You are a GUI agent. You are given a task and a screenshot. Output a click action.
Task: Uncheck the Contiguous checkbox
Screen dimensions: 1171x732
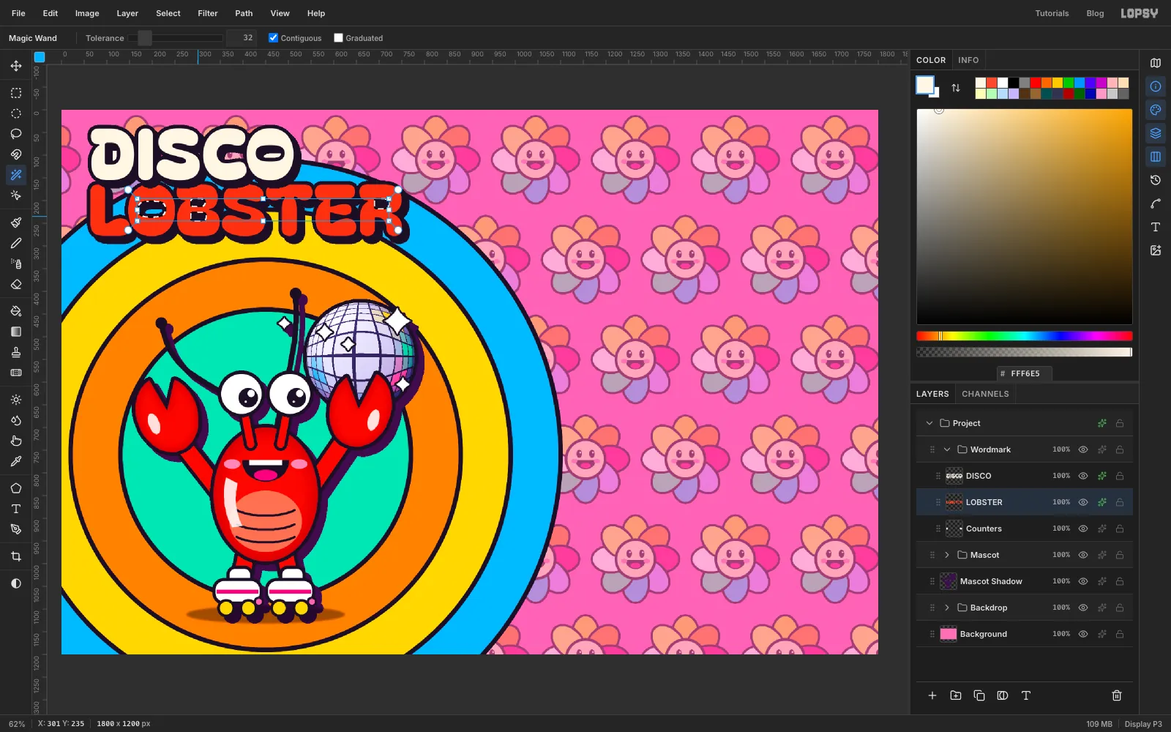click(273, 38)
